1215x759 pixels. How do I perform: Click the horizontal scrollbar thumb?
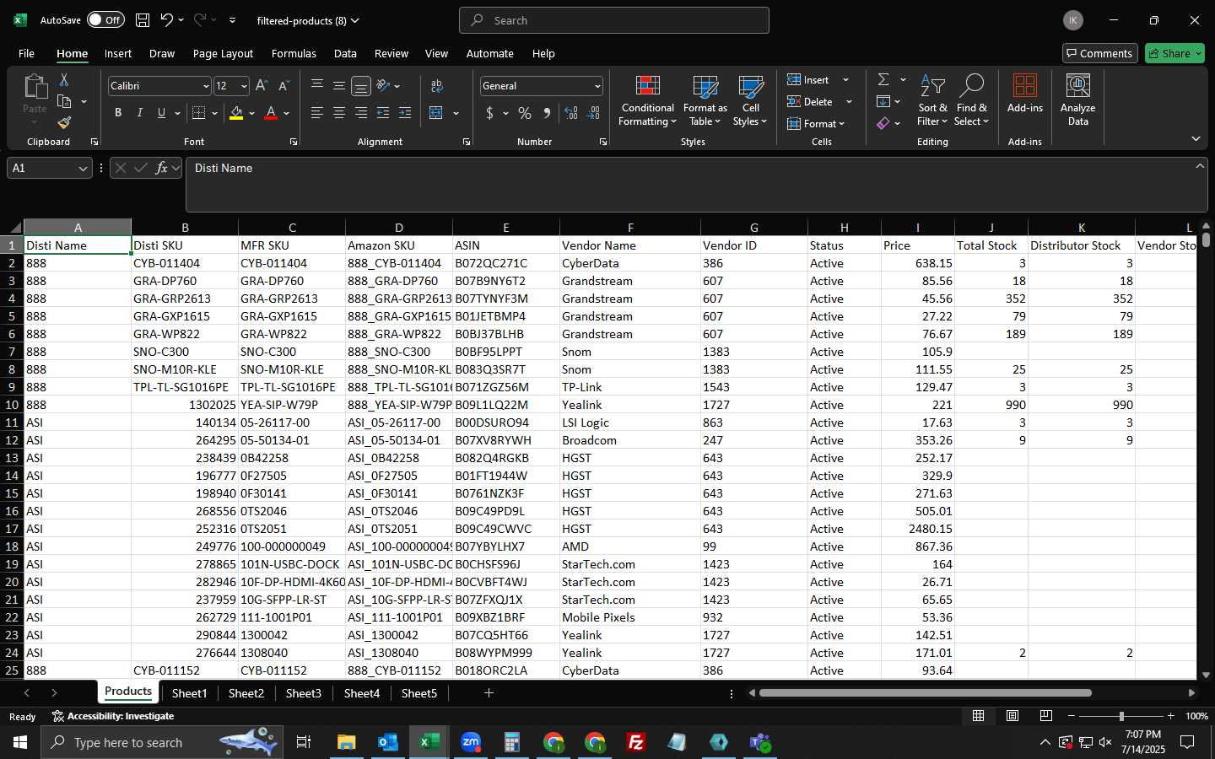tap(926, 693)
